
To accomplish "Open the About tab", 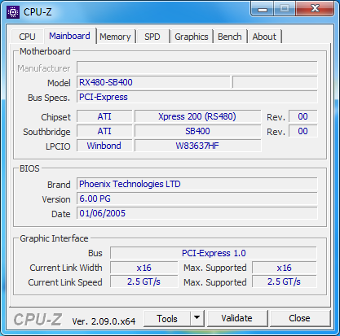I will (264, 37).
